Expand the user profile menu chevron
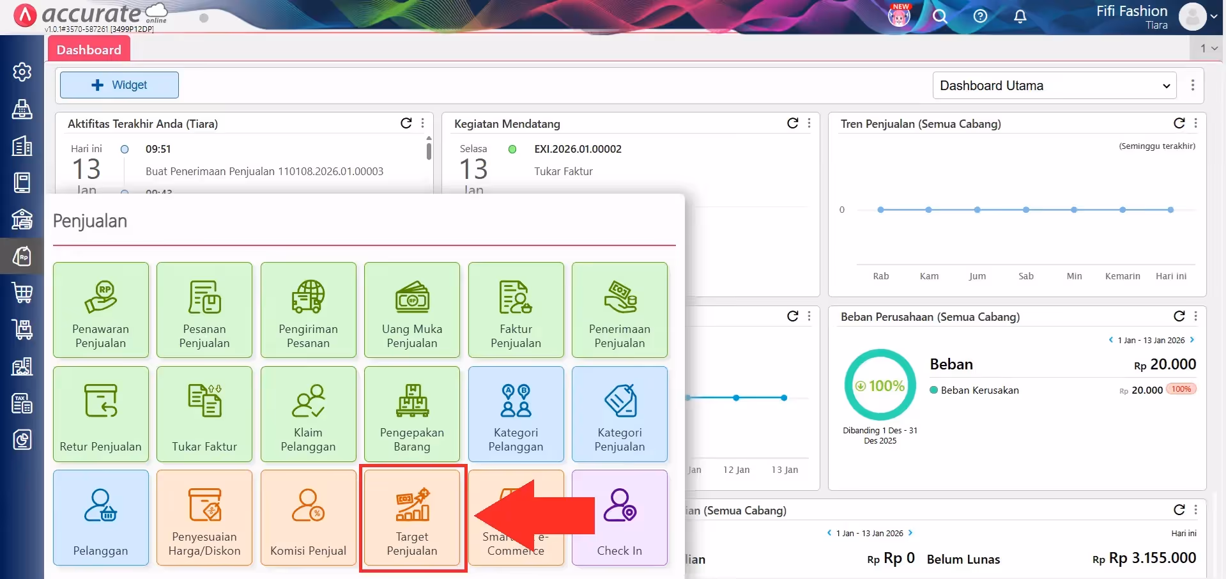 tap(1214, 17)
